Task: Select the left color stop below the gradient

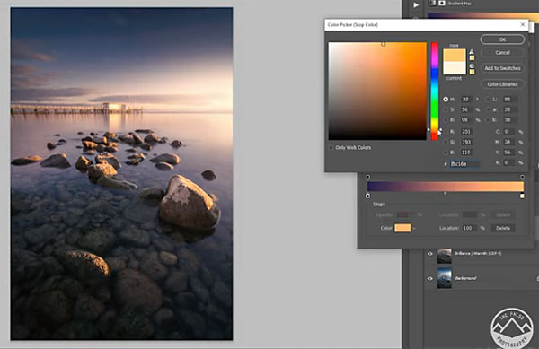Action: pyautogui.click(x=367, y=196)
